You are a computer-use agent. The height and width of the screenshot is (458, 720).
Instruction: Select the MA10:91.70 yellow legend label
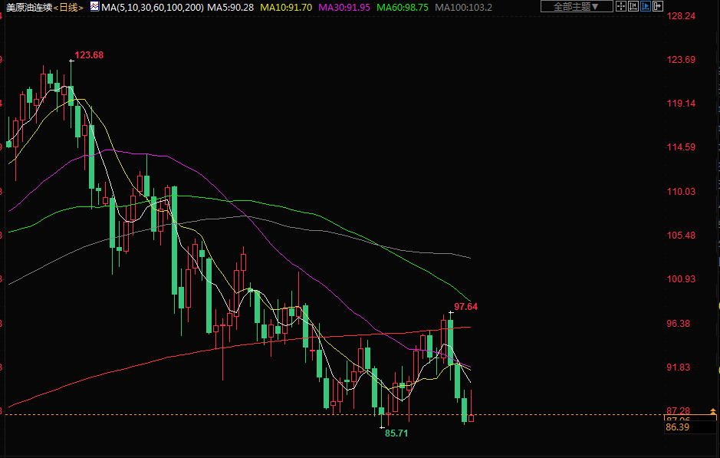click(x=286, y=7)
